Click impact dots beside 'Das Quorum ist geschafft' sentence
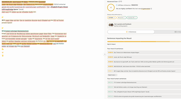The image size is (181, 99). tap(110, 62)
